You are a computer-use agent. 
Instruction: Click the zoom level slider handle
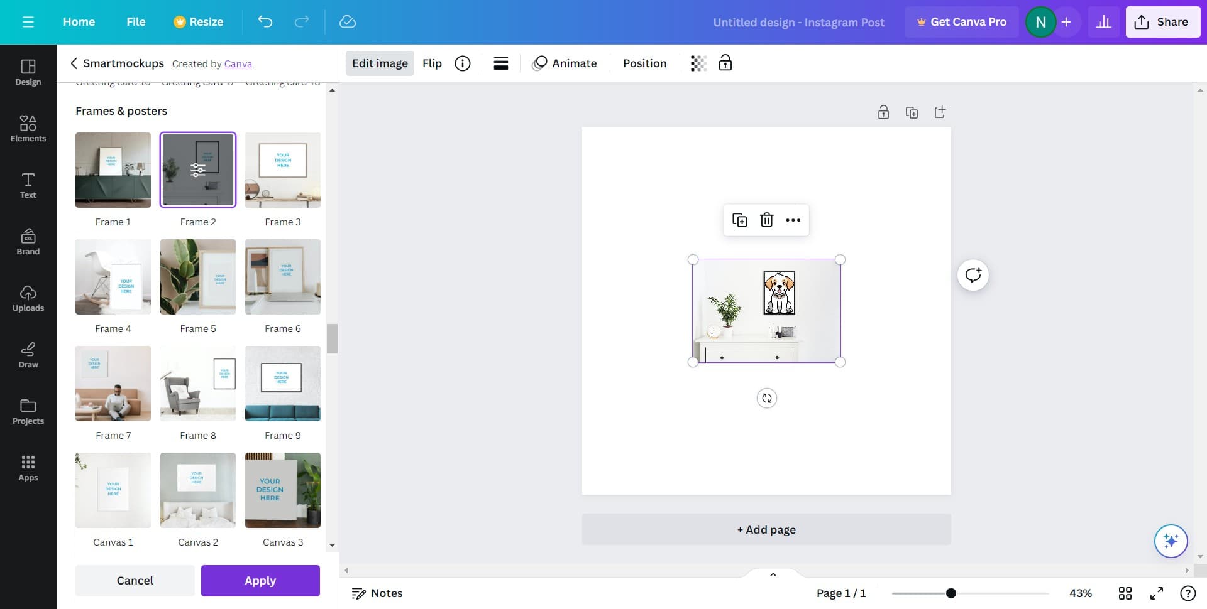tap(951, 593)
